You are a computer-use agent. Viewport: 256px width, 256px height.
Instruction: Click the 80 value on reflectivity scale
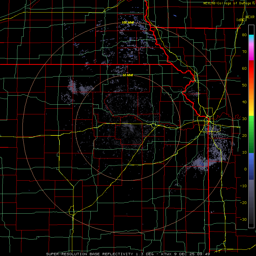tap(244, 35)
